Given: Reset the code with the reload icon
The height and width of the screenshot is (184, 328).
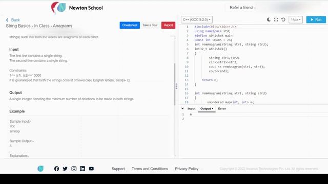Looking at the screenshot, I should (283, 19).
